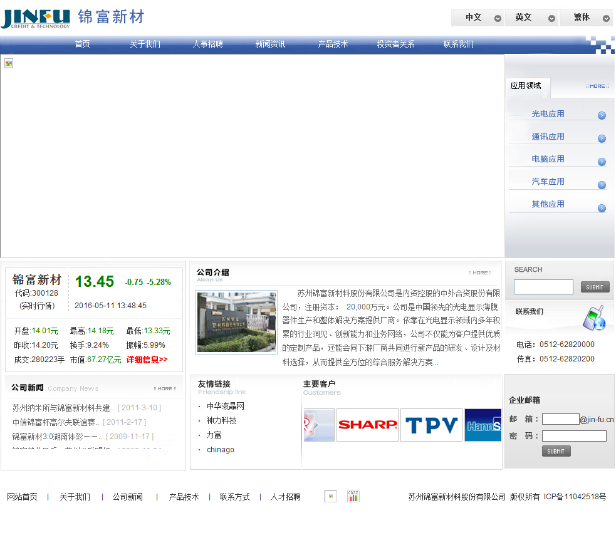Viewport: 616px width, 560px height.
Task: Open the CNZZ statistics icon in footer
Action: (x=353, y=496)
